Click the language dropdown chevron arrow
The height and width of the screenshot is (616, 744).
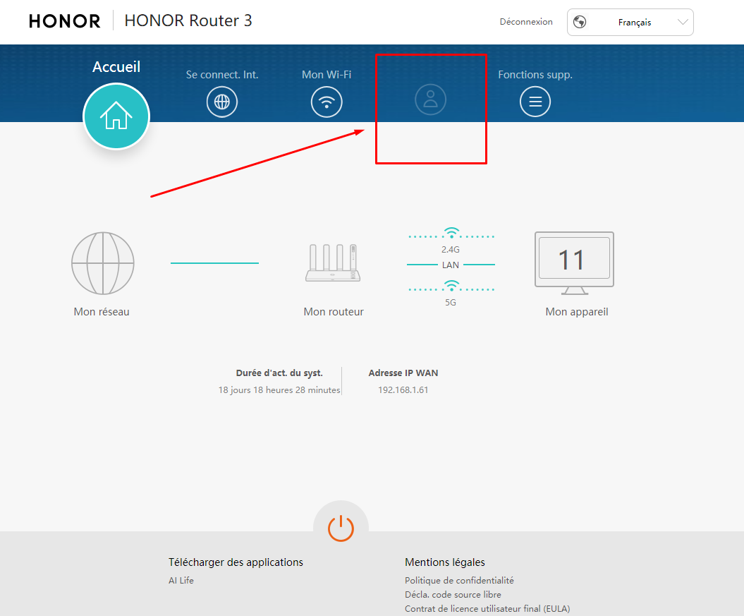(682, 23)
